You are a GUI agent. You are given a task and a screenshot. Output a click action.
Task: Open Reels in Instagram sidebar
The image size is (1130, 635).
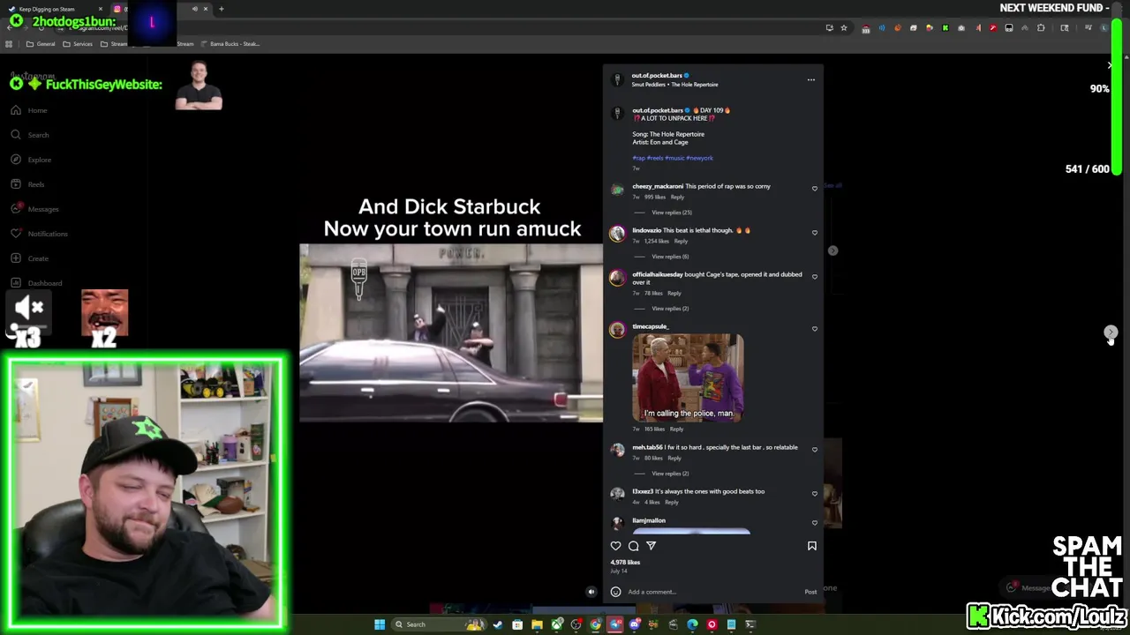[28, 184]
